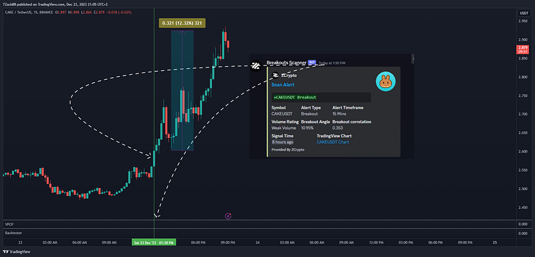This screenshot has width=535, height=257.
Task: Click the 2.800 price scale label
Action: [x=523, y=77]
